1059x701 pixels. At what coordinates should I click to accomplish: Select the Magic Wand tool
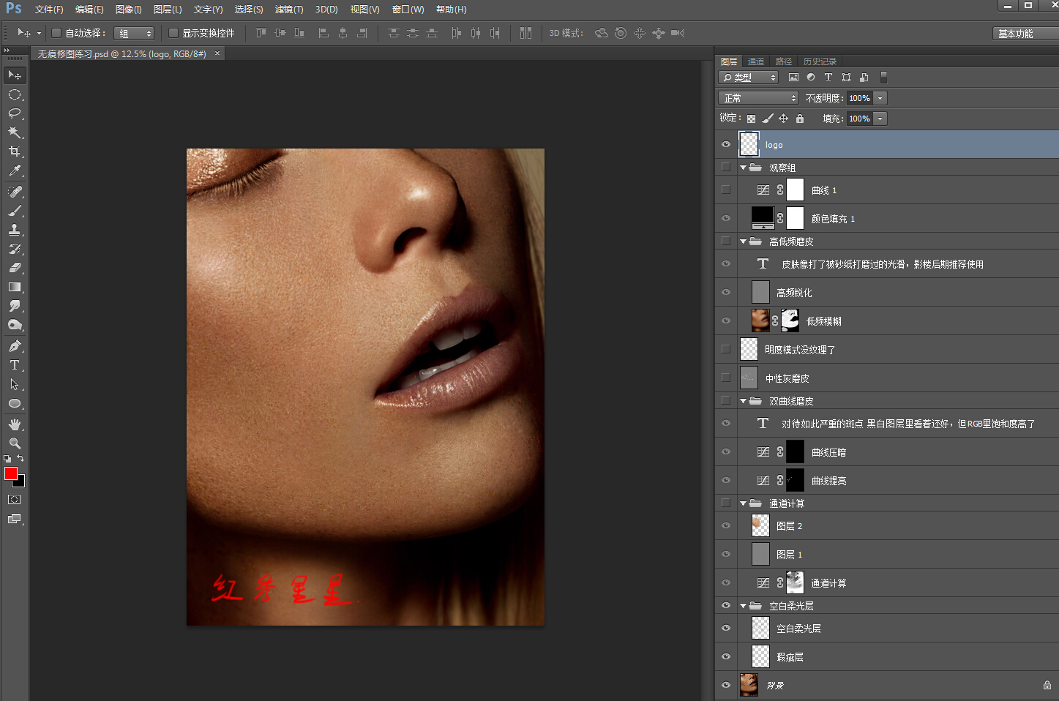tap(14, 132)
